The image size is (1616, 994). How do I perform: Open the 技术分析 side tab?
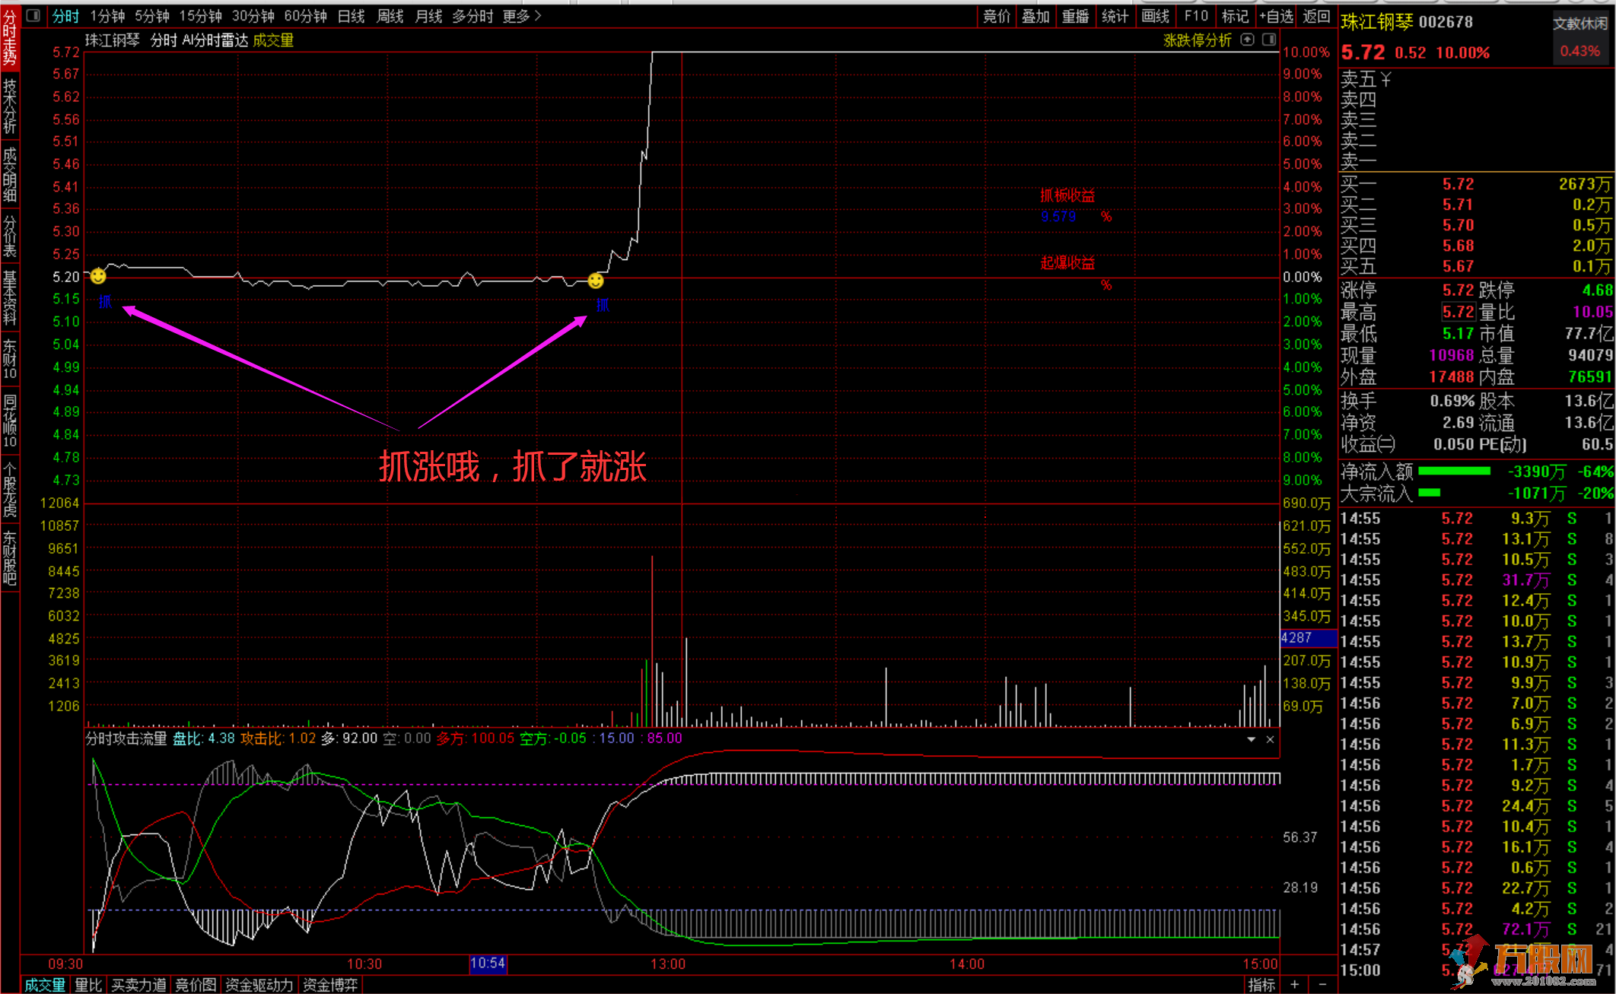[x=10, y=106]
